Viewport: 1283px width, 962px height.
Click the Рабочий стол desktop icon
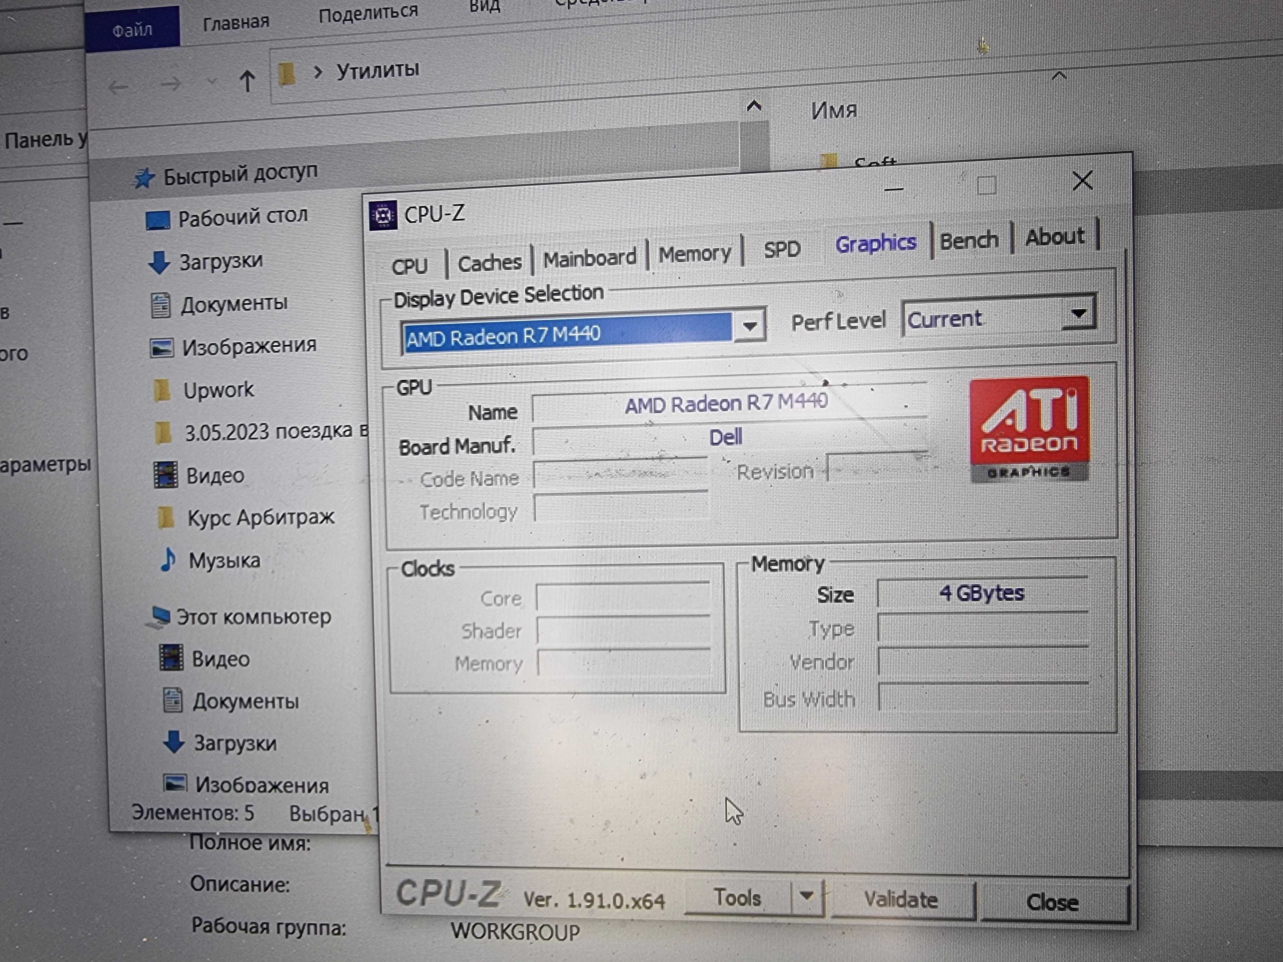point(157,220)
